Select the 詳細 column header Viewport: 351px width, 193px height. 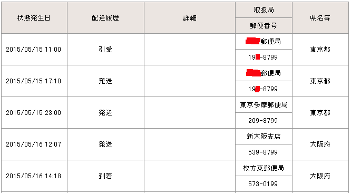(x=190, y=18)
